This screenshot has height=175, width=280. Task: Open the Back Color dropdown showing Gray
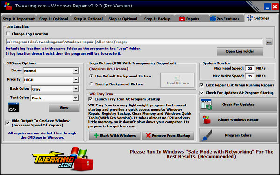click(x=76, y=89)
